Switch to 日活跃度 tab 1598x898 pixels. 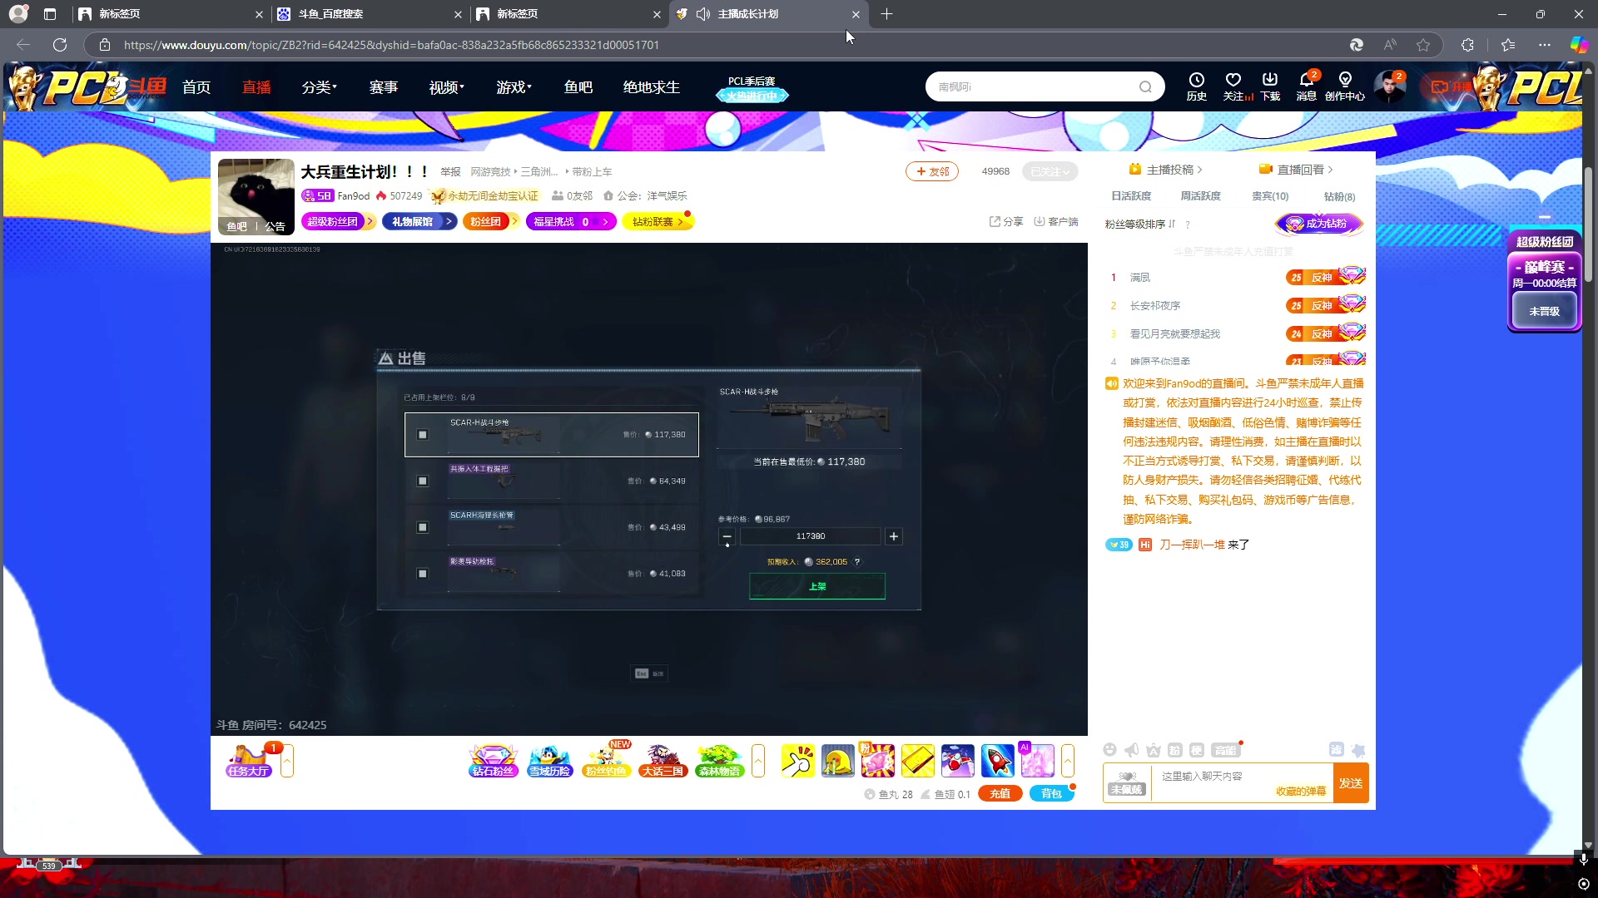click(x=1131, y=196)
